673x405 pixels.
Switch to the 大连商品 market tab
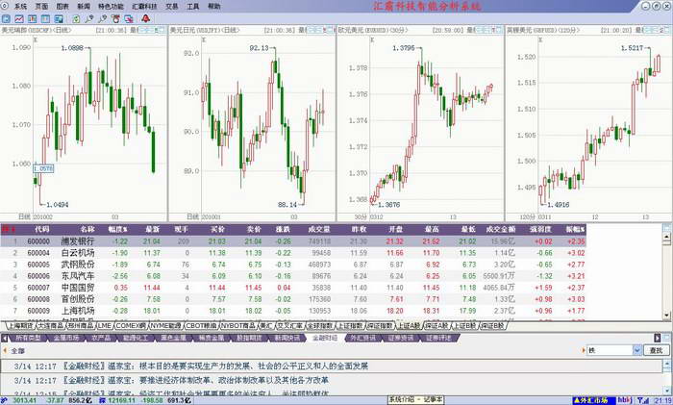[x=51, y=326]
